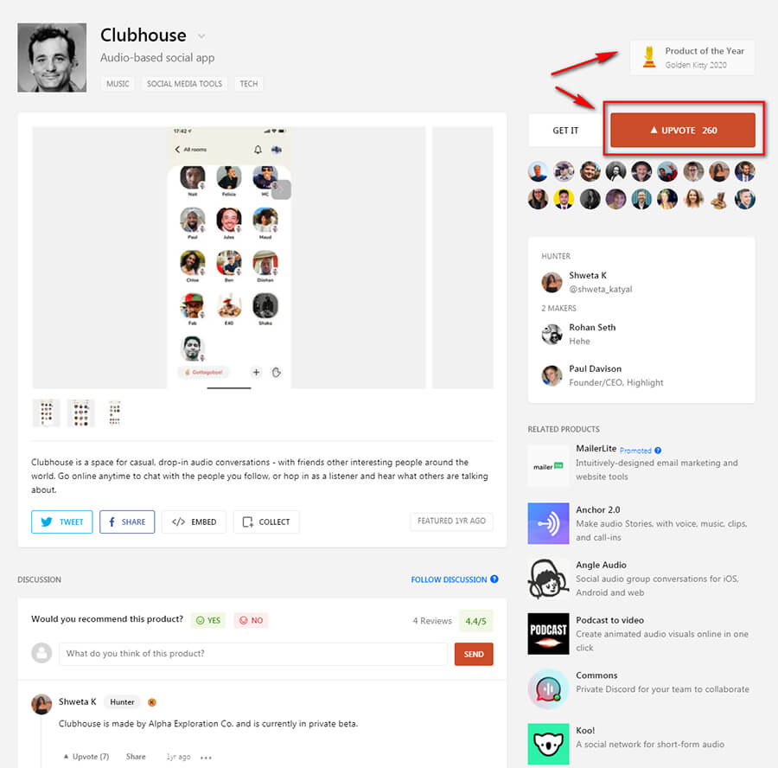This screenshot has height=768, width=778.
Task: Click the orange UPVOTE 260 button
Action: pyautogui.click(x=683, y=130)
